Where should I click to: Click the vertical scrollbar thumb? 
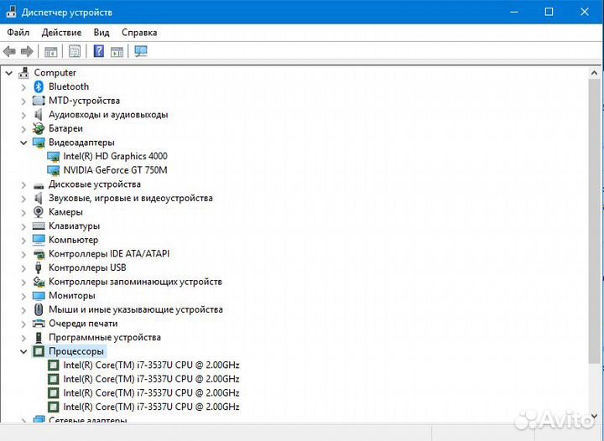[594, 220]
